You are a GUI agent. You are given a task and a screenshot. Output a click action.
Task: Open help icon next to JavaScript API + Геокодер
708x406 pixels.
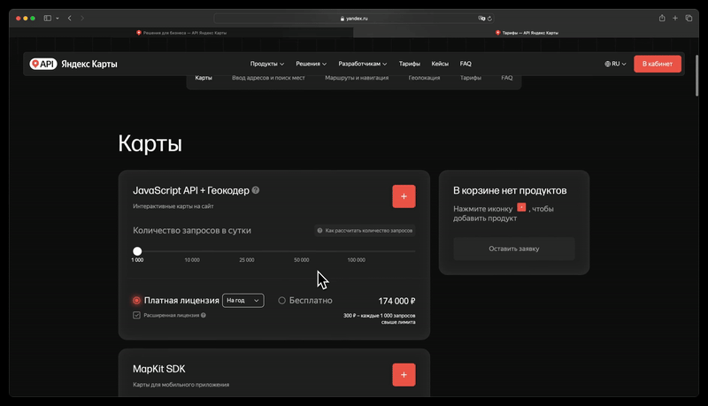click(x=256, y=190)
